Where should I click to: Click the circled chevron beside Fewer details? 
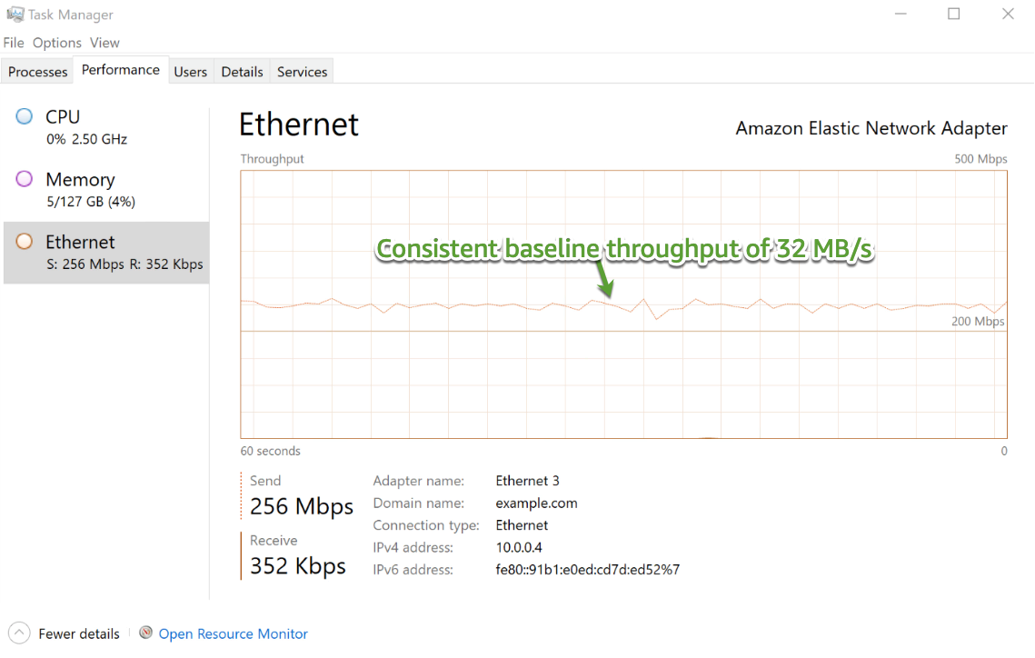[x=18, y=633]
